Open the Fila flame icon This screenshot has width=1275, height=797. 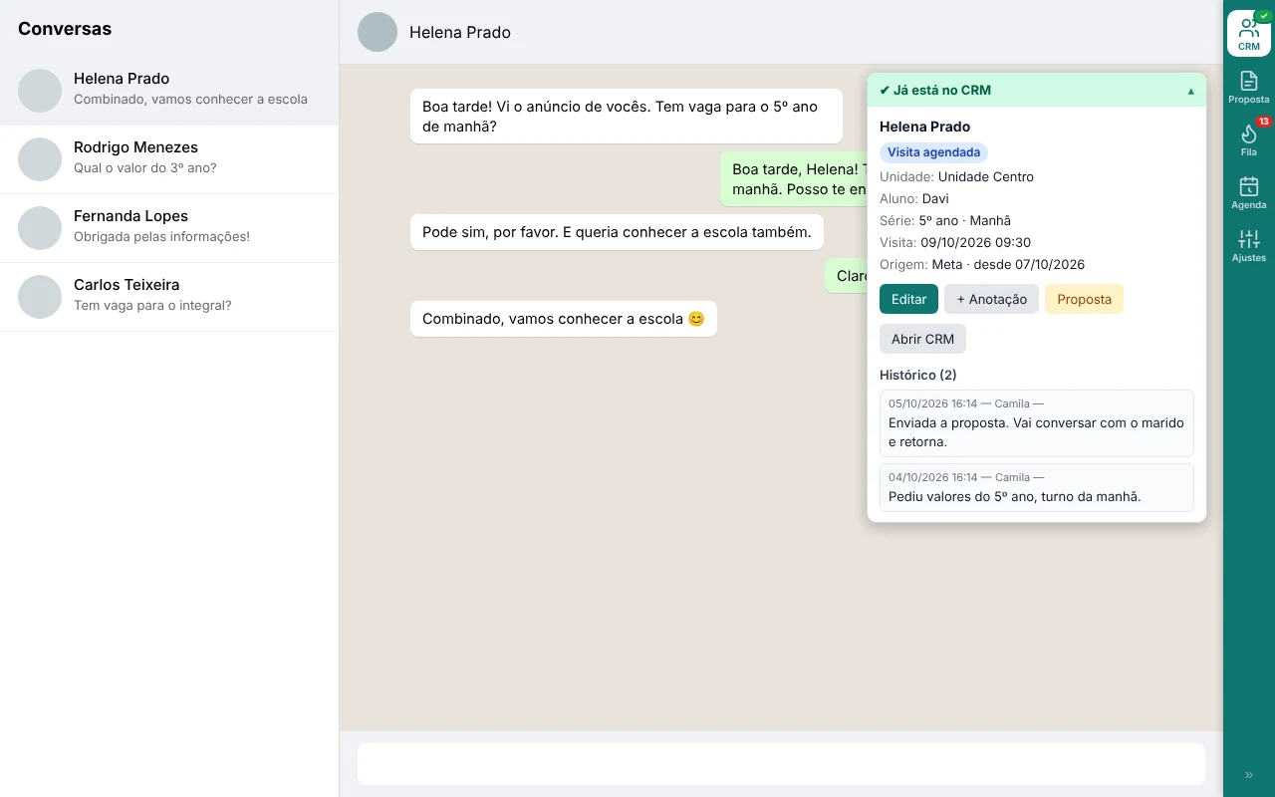pyautogui.click(x=1249, y=139)
